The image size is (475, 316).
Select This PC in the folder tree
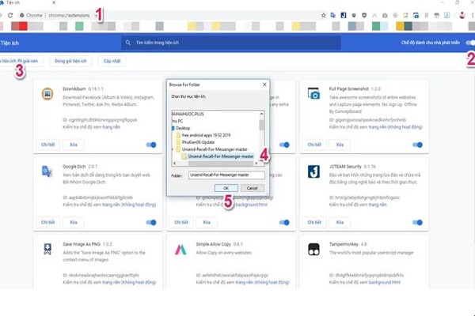(x=177, y=121)
